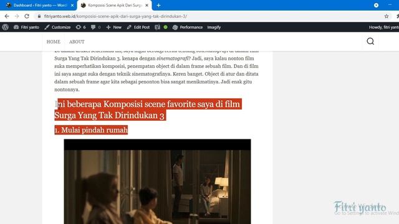The height and width of the screenshot is (224, 399).
Task: Open the Howdy, fitri yanto account menu
Action: click(384, 27)
